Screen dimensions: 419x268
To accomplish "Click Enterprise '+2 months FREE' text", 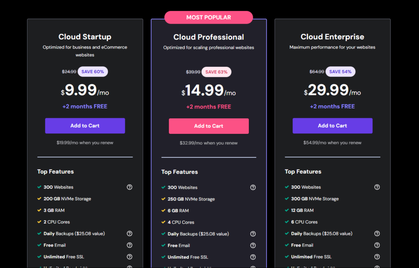I will 332,106.
